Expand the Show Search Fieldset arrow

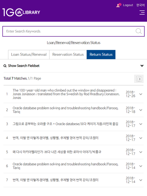pyautogui.click(x=142, y=66)
